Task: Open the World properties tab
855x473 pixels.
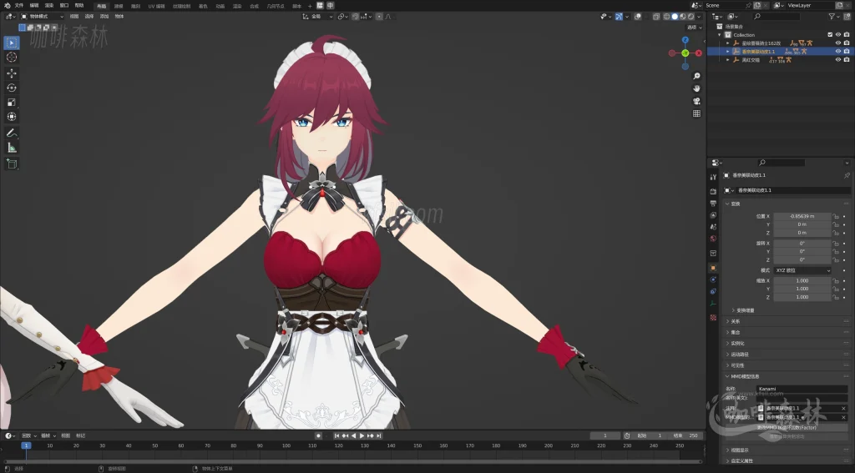Action: click(713, 239)
